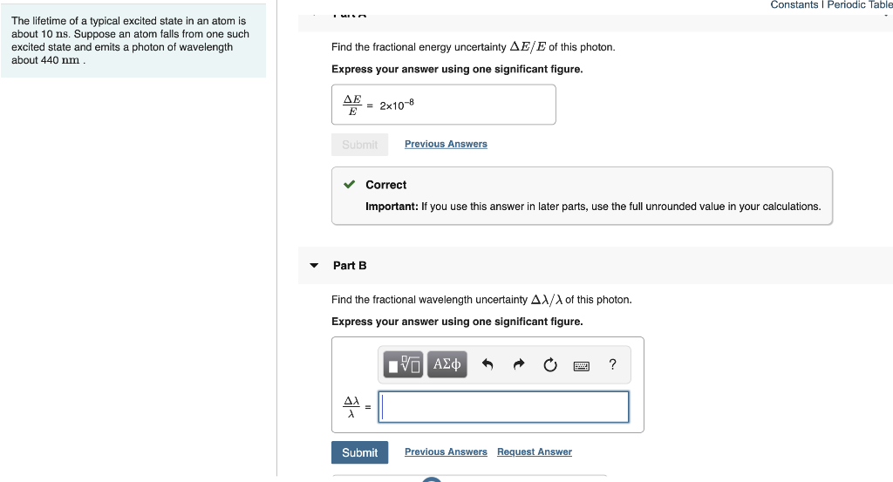Click the greyed-out Part A Submit button
This screenshot has height=482, width=893.
click(x=359, y=145)
